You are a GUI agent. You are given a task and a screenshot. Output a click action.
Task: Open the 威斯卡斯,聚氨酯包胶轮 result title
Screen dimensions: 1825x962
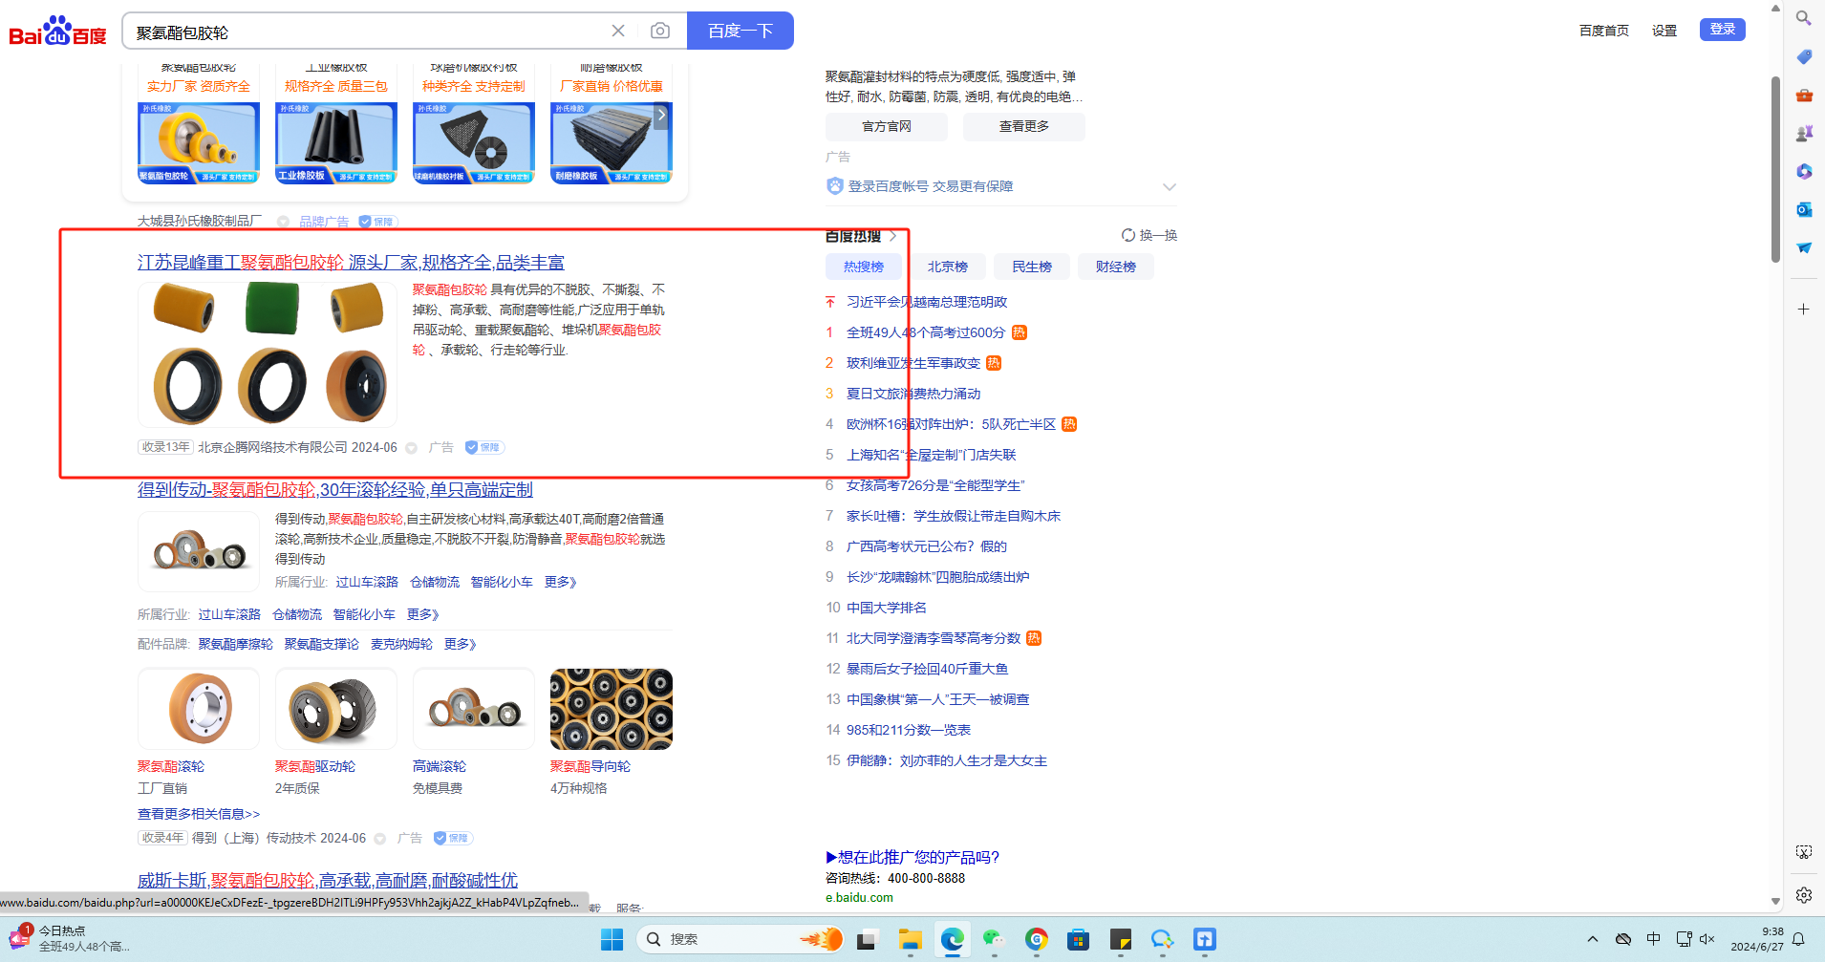pyautogui.click(x=328, y=881)
